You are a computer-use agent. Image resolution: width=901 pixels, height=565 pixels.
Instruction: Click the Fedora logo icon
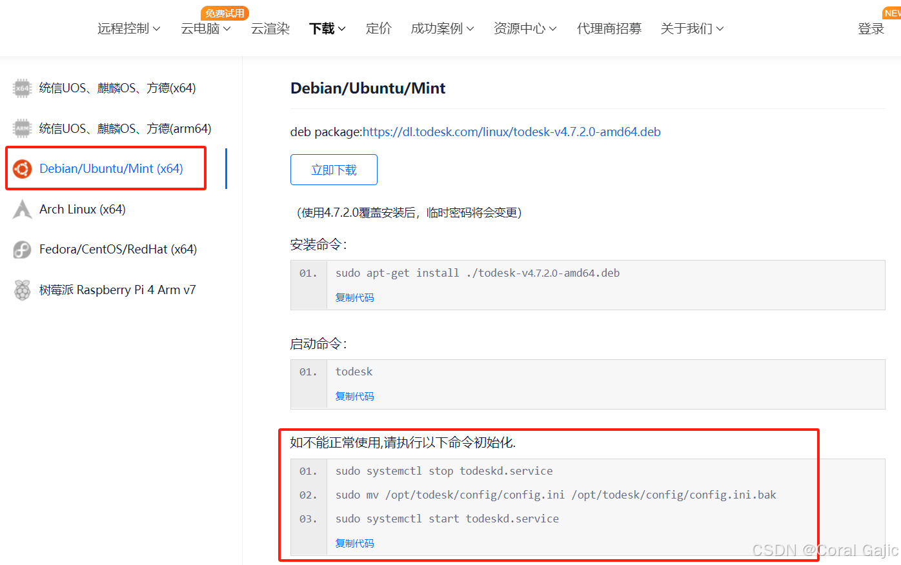coord(23,250)
